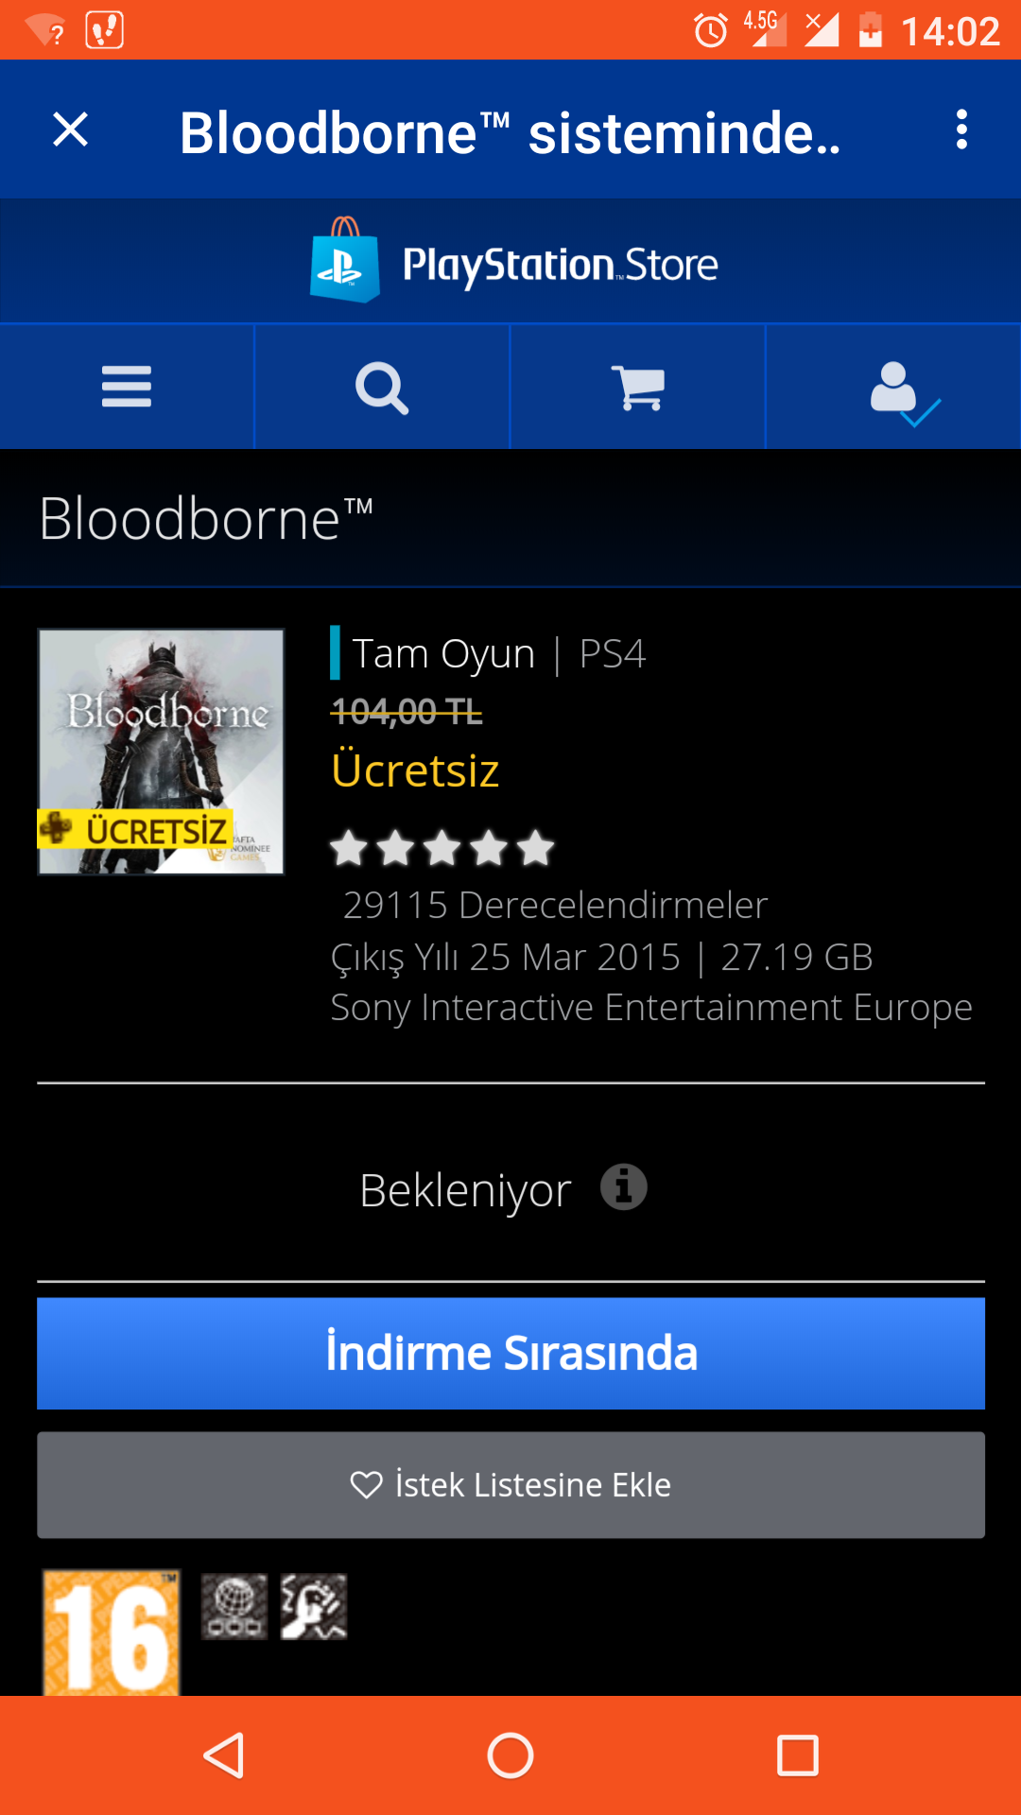Add to wishlist with İstek Listesine Ekle

click(510, 1484)
